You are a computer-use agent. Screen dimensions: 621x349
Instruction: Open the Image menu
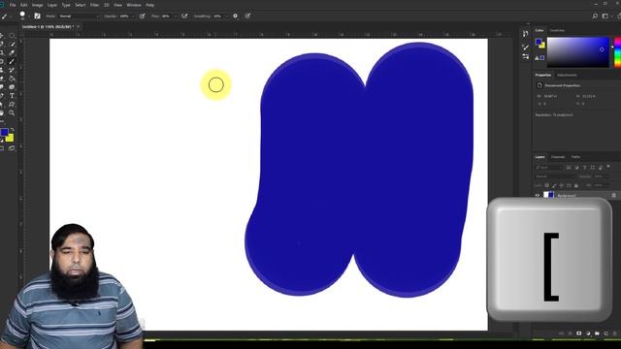coord(37,5)
